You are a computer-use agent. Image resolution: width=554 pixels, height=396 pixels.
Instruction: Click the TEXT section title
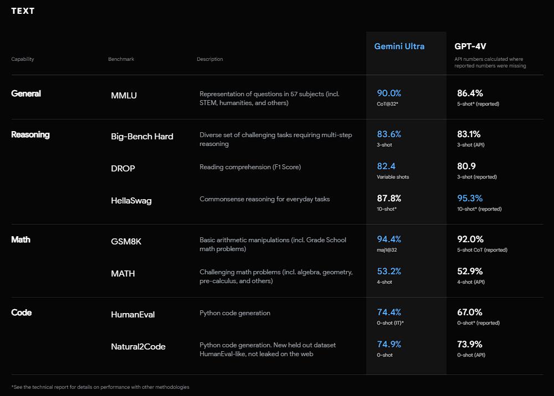(x=23, y=11)
